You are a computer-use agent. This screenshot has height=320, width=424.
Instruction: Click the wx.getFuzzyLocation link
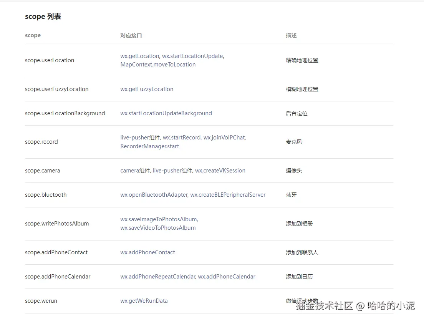147,89
